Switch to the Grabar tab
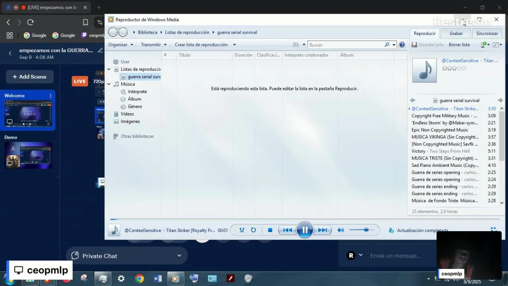 [x=456, y=33]
